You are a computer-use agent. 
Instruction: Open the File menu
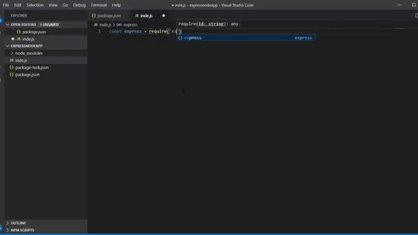click(x=6, y=5)
